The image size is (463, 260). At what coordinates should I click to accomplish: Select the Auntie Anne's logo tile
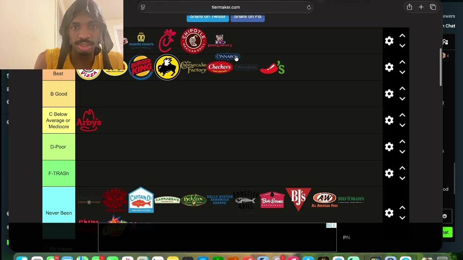click(x=141, y=41)
